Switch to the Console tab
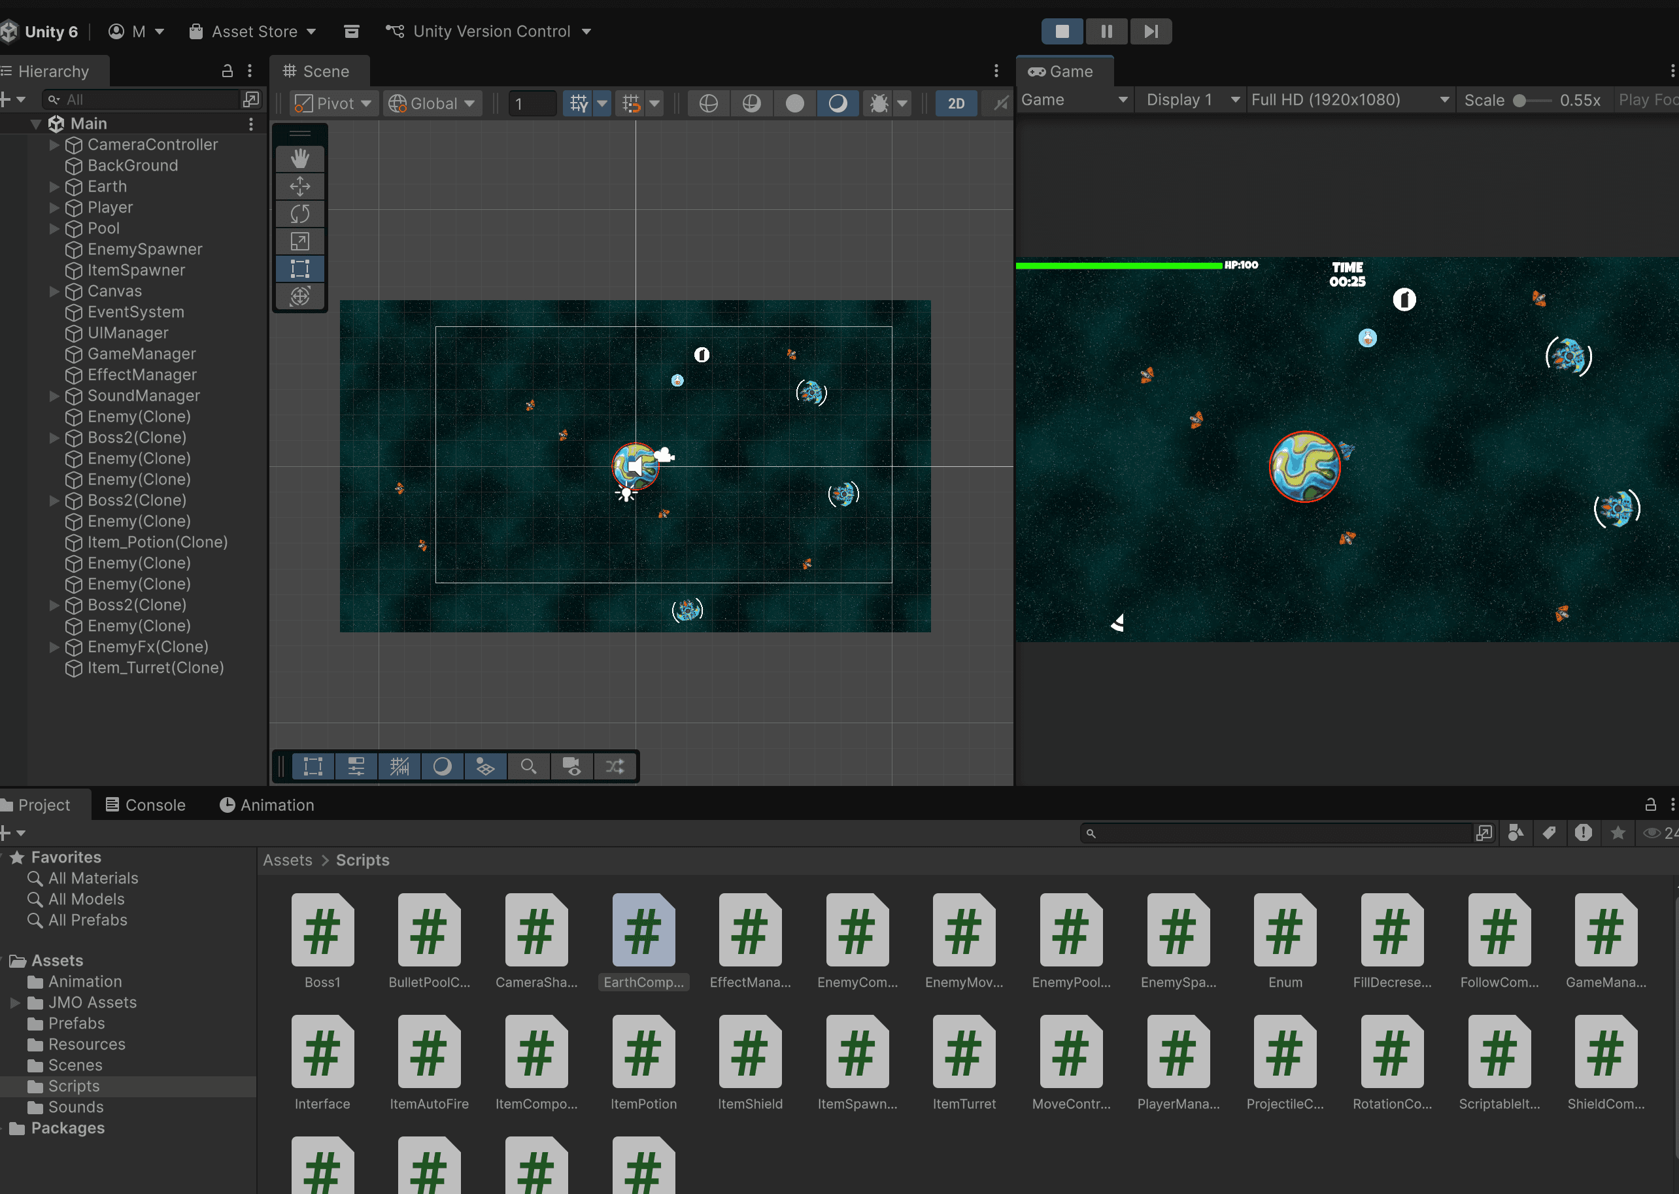This screenshot has height=1194, width=1679. (x=144, y=804)
